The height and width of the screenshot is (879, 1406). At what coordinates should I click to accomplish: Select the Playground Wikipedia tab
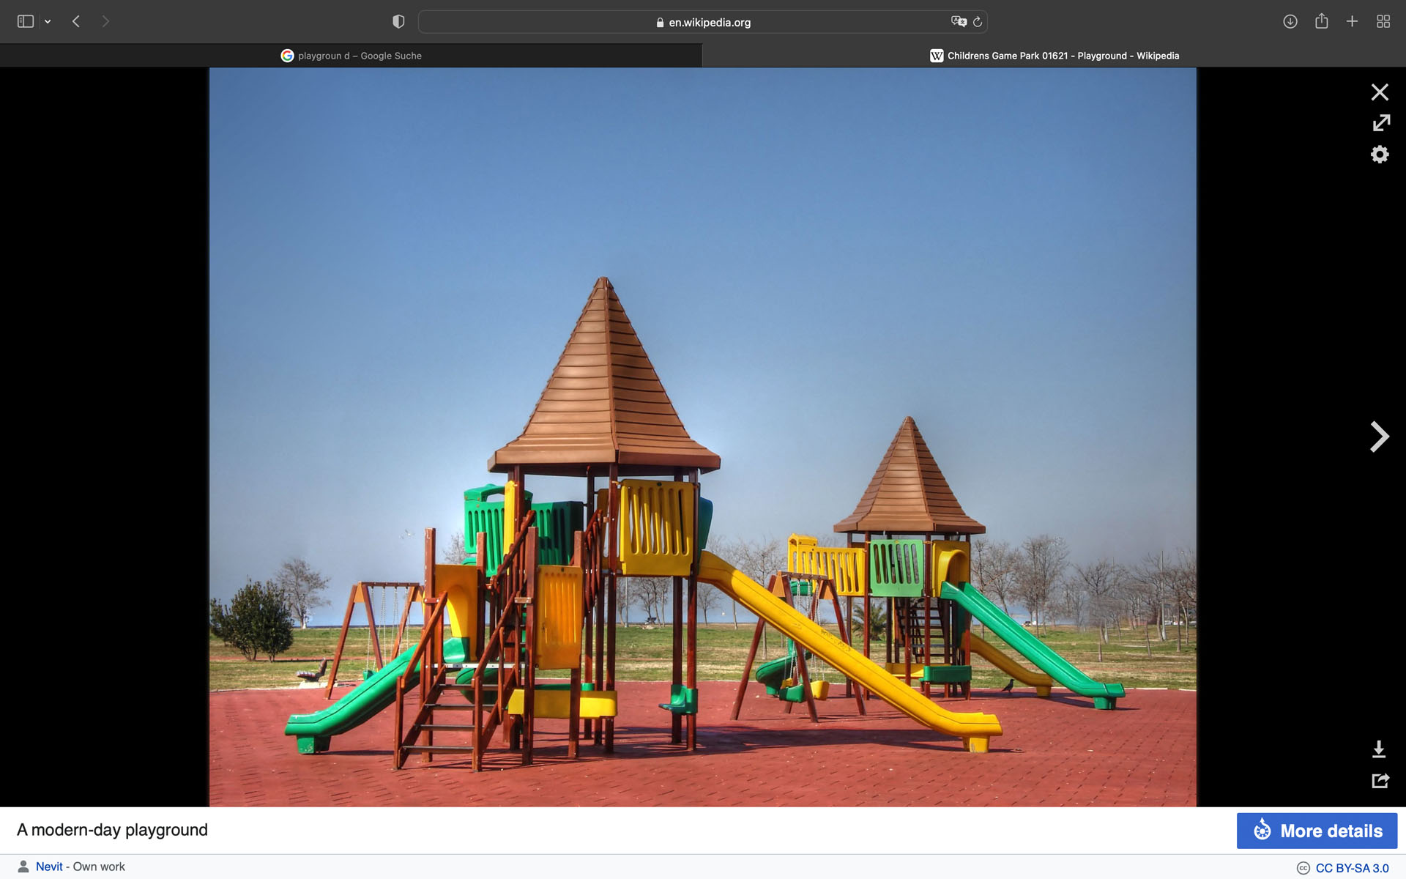coord(1054,56)
